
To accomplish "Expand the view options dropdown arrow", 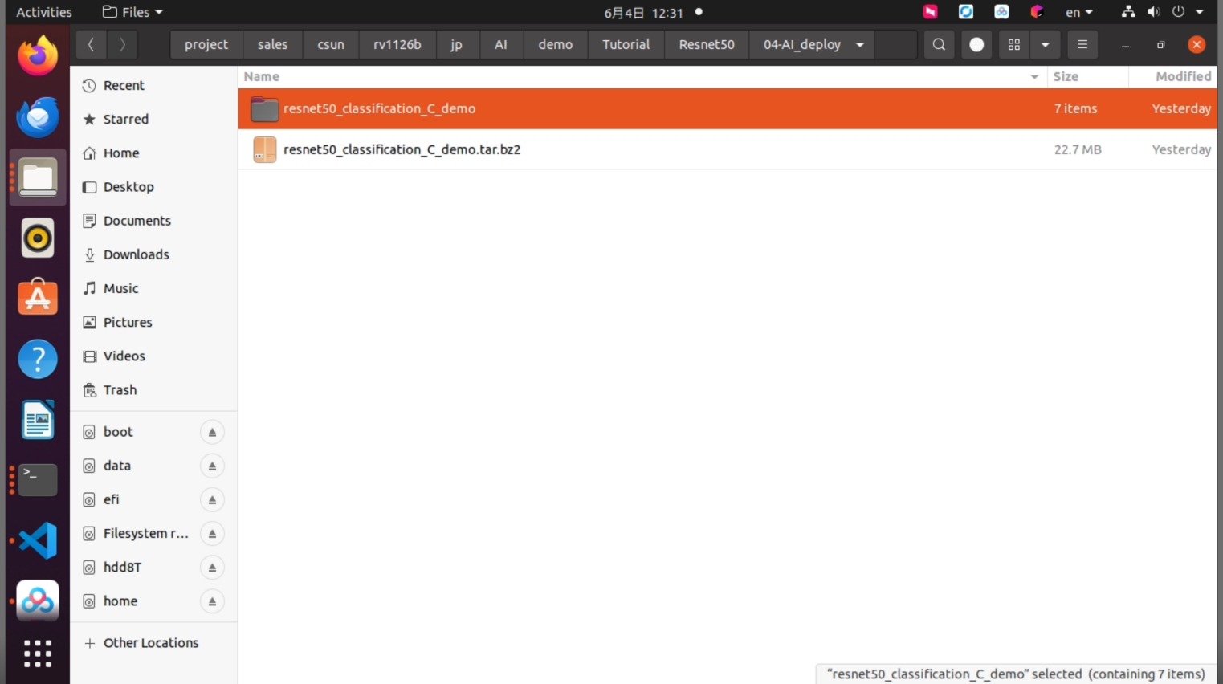I will pos(1045,45).
